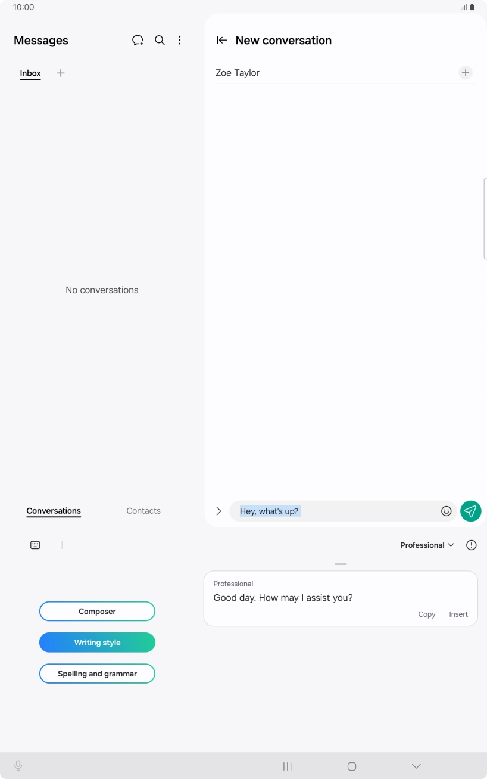The height and width of the screenshot is (779, 487).
Task: Start a new chat with compose icon
Action: [138, 40]
